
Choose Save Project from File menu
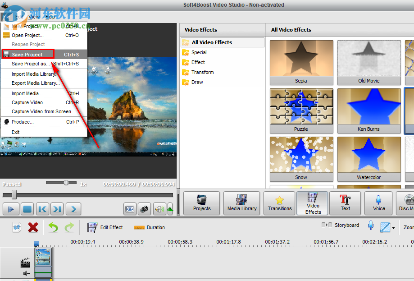pyautogui.click(x=27, y=55)
